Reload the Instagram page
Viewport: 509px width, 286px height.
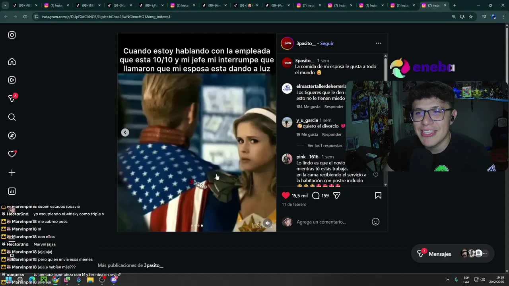25,17
